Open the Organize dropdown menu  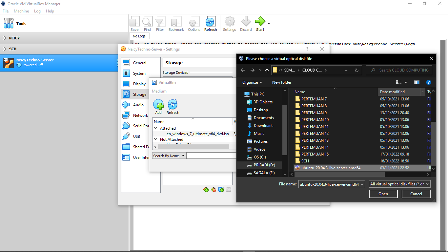[252, 82]
